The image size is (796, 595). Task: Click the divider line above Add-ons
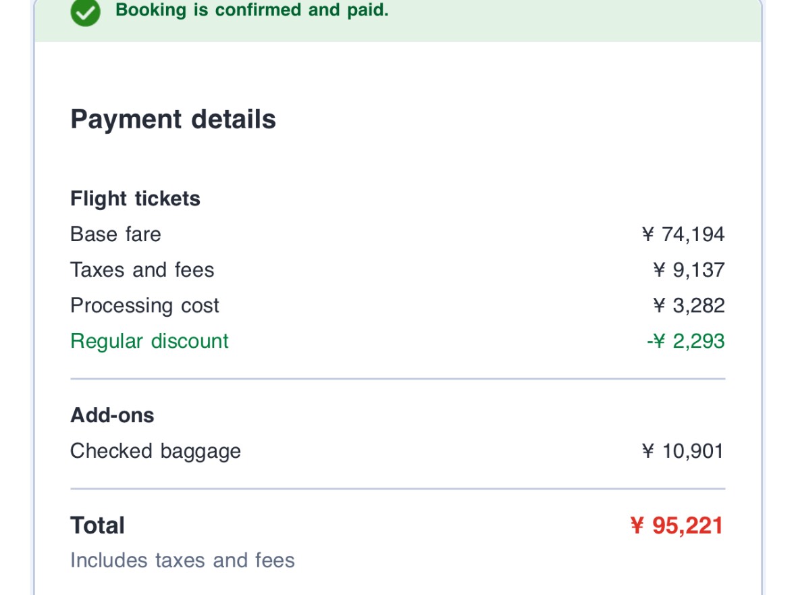click(x=398, y=379)
